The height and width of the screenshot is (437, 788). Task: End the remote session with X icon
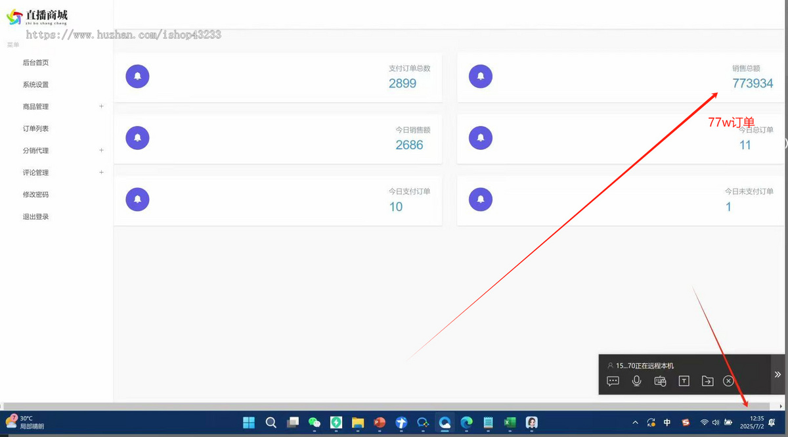[728, 381]
